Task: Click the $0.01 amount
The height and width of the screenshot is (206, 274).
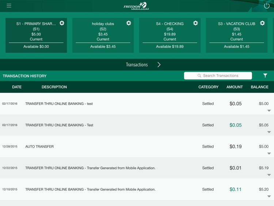Action: (235, 168)
